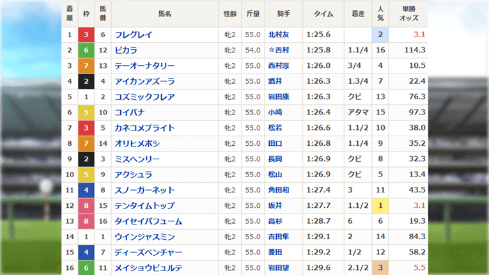
Task: Open the スノーガーネット horse link
Action: coord(144,190)
